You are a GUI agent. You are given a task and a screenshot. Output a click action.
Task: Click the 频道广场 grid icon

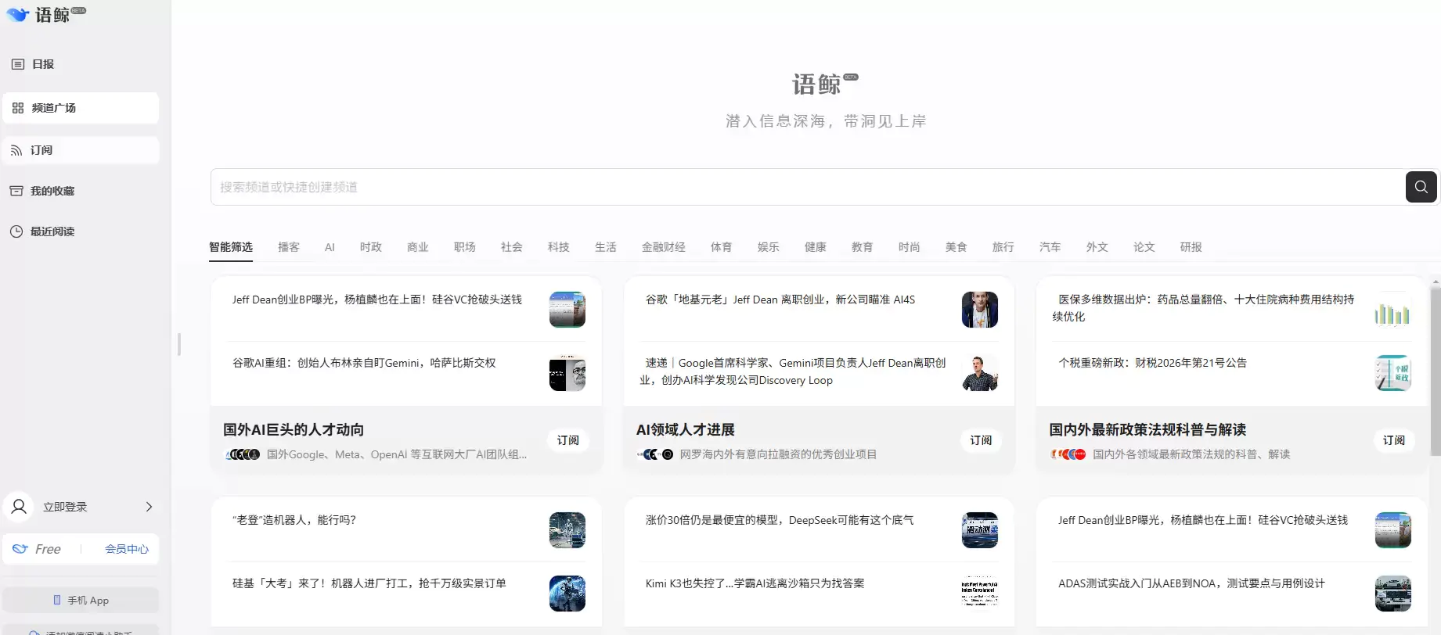(x=18, y=108)
